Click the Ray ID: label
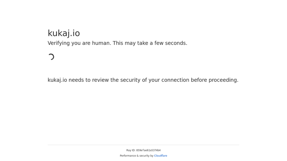Screen dimensions: 287x161 click(x=131, y=151)
